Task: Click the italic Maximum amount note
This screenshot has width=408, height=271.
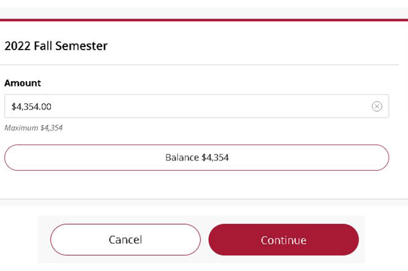Action: pyautogui.click(x=34, y=128)
